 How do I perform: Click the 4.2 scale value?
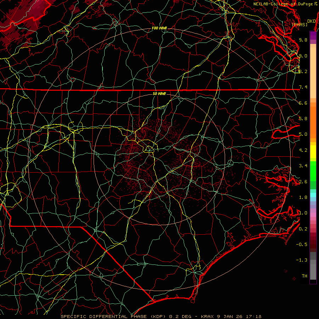(x=303, y=150)
